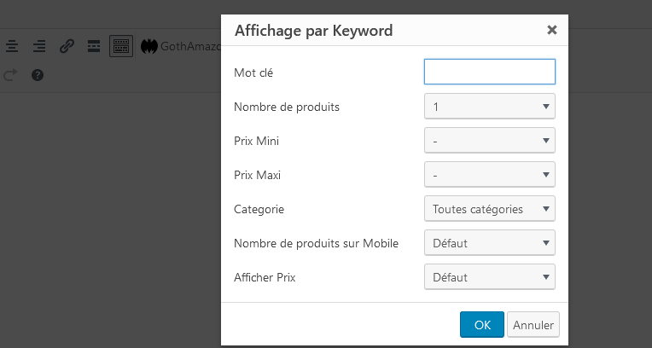Click the align center toolbar icon
This screenshot has height=348, width=652.
(x=12, y=46)
